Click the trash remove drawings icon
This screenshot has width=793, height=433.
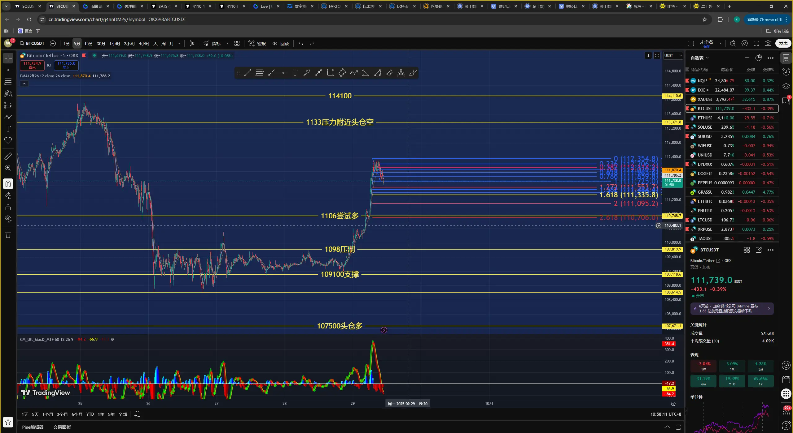[8, 235]
